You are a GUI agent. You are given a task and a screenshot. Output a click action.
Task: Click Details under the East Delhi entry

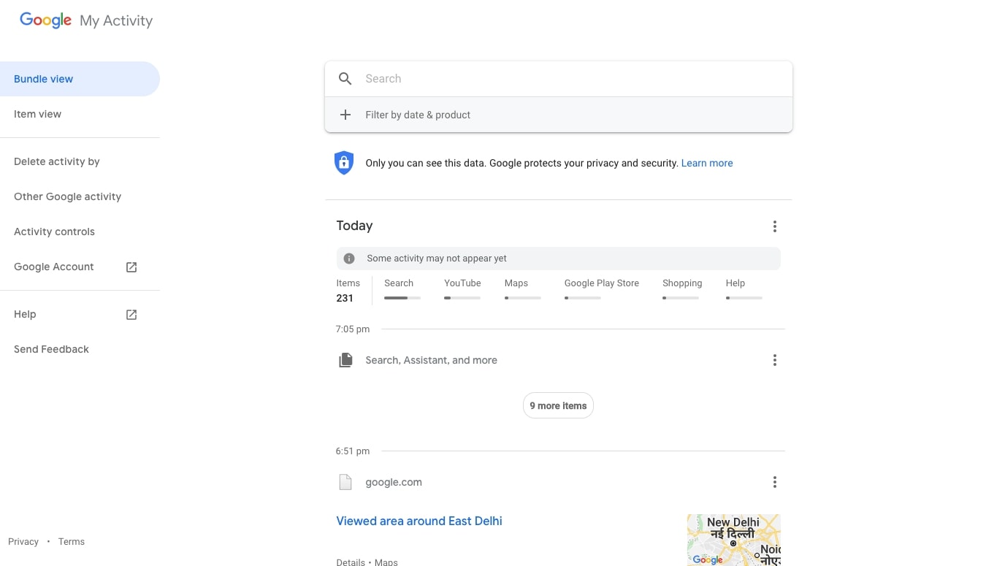tap(351, 562)
